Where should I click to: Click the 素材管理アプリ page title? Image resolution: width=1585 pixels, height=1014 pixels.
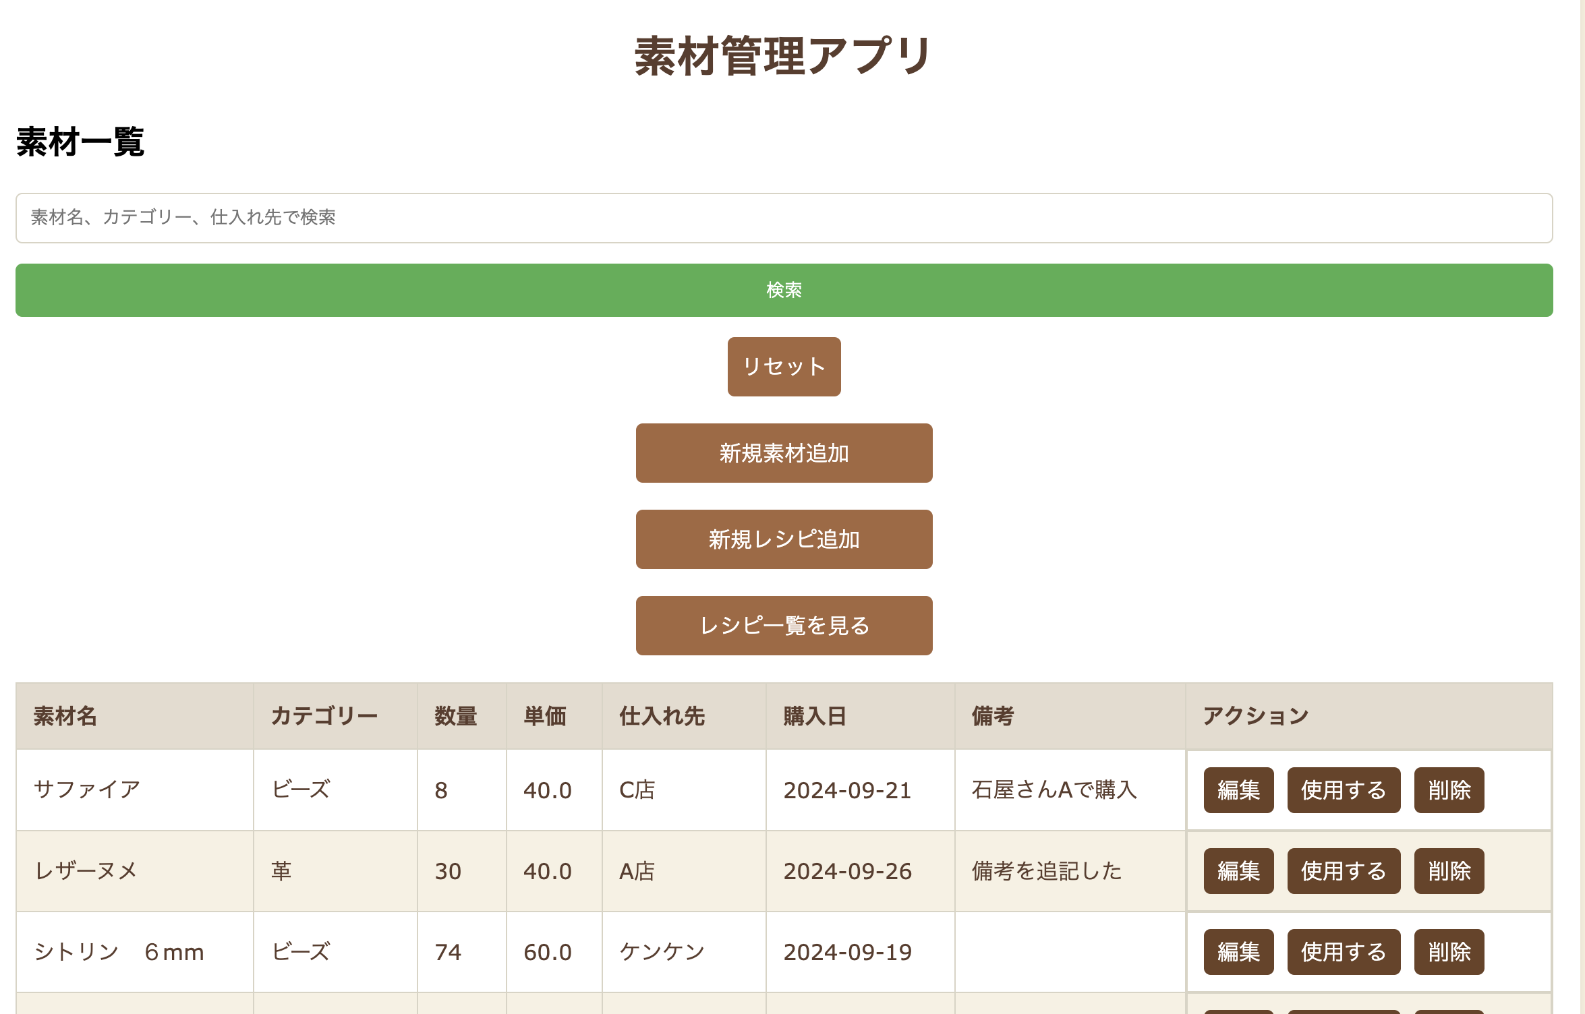pos(784,57)
